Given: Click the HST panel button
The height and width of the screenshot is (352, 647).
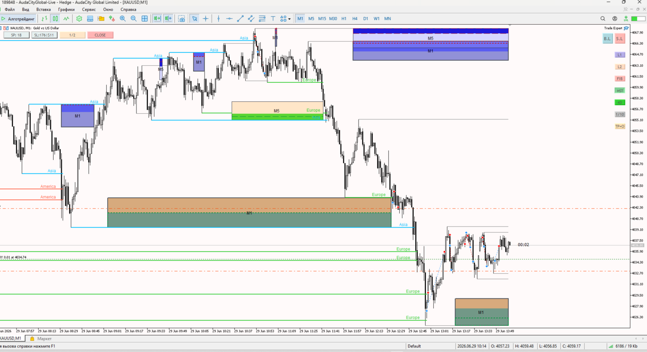Looking at the screenshot, I should click(x=620, y=91).
